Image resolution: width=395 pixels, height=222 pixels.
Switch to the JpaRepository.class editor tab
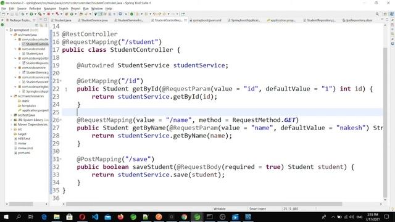pyautogui.click(x=357, y=20)
